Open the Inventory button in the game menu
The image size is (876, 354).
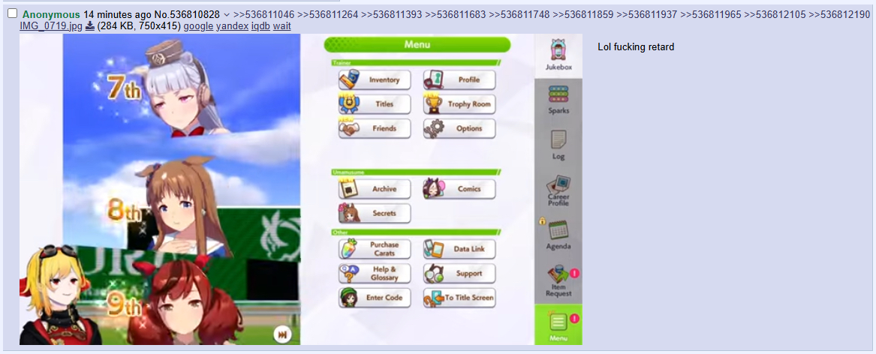pos(375,79)
